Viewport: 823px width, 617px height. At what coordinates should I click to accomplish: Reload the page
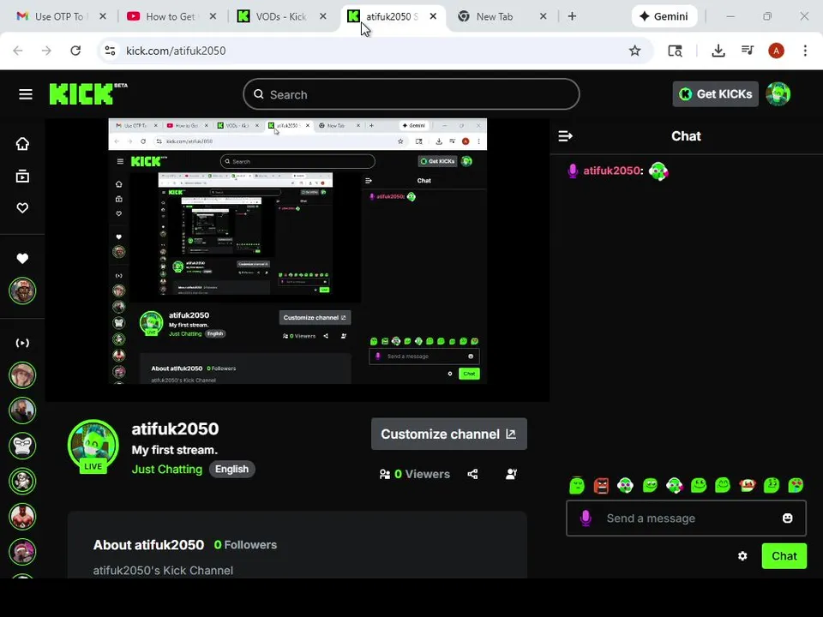point(75,51)
